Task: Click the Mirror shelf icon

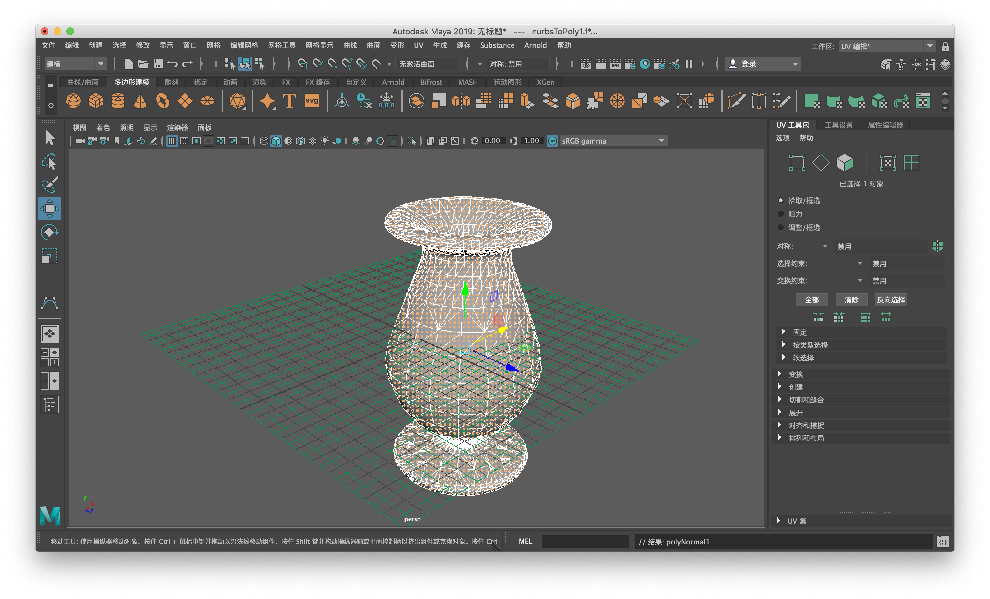Action: 461,101
